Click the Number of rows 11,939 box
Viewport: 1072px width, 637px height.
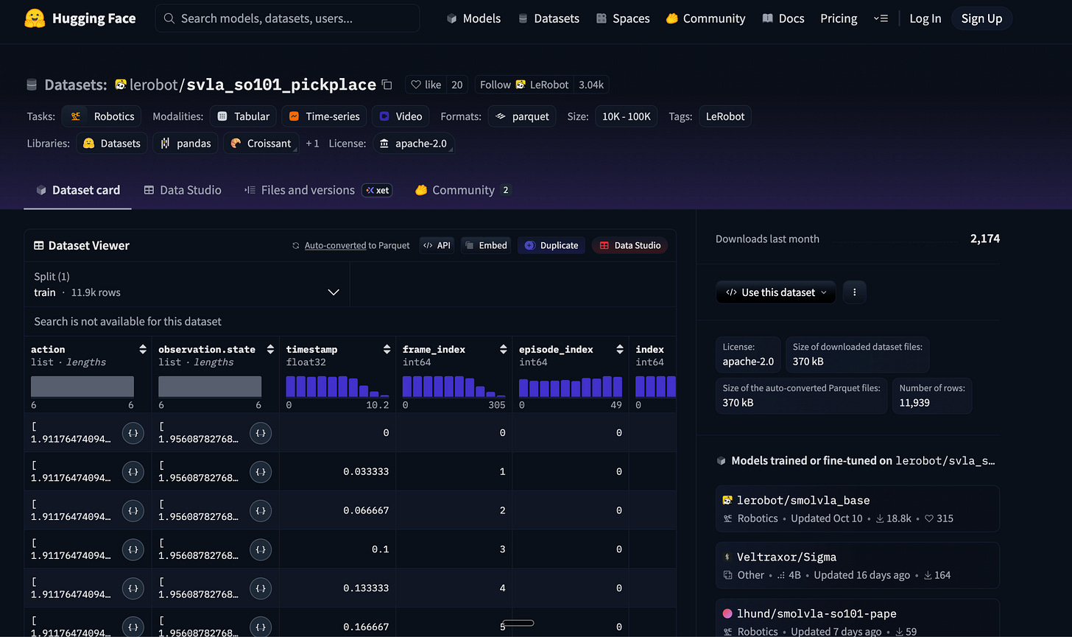[x=932, y=395]
